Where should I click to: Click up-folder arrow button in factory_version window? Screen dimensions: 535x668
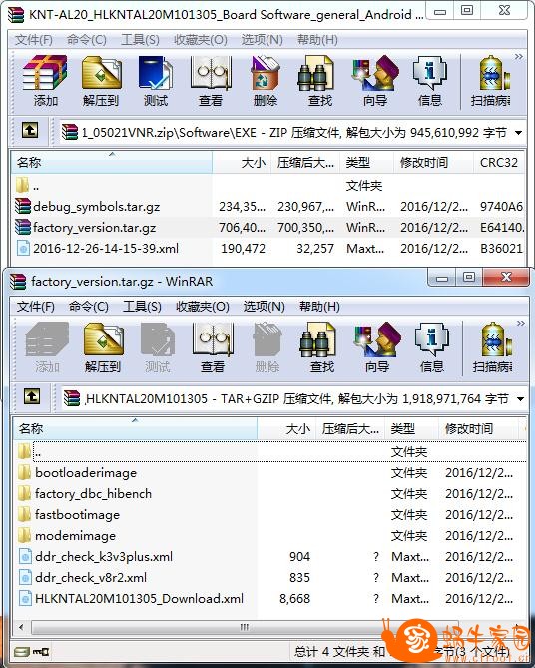(x=32, y=397)
